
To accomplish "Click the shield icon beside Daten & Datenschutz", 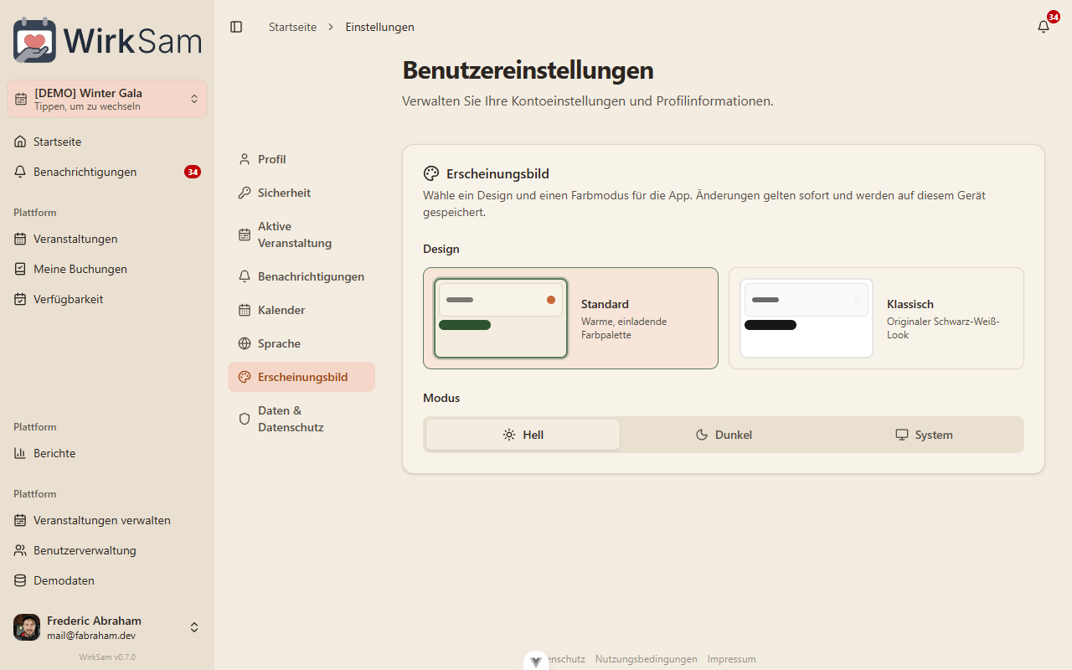I will pyautogui.click(x=245, y=419).
